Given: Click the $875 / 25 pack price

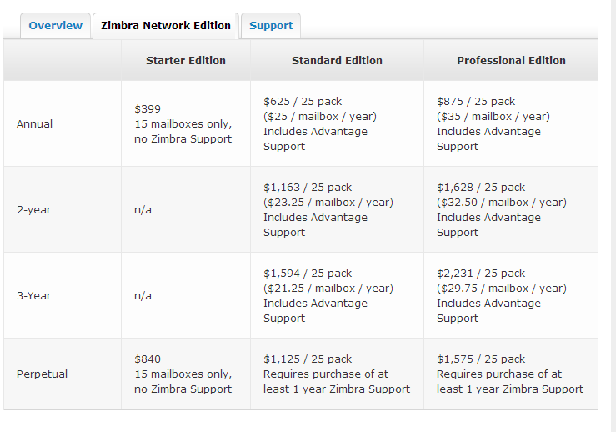Looking at the screenshot, I should 481,102.
